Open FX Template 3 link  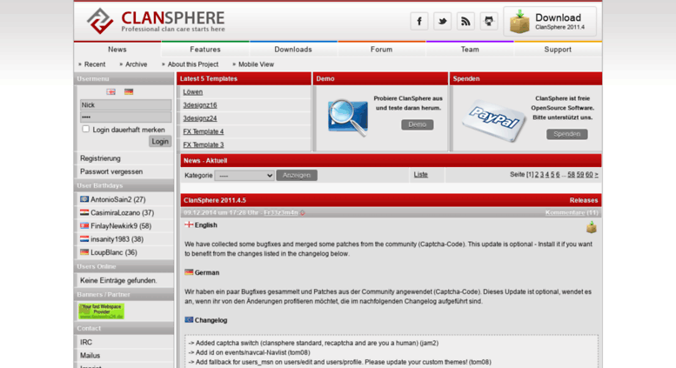click(x=204, y=144)
